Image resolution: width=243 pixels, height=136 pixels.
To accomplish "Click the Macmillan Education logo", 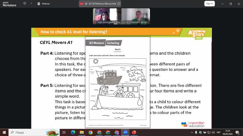I will (x=193, y=124).
